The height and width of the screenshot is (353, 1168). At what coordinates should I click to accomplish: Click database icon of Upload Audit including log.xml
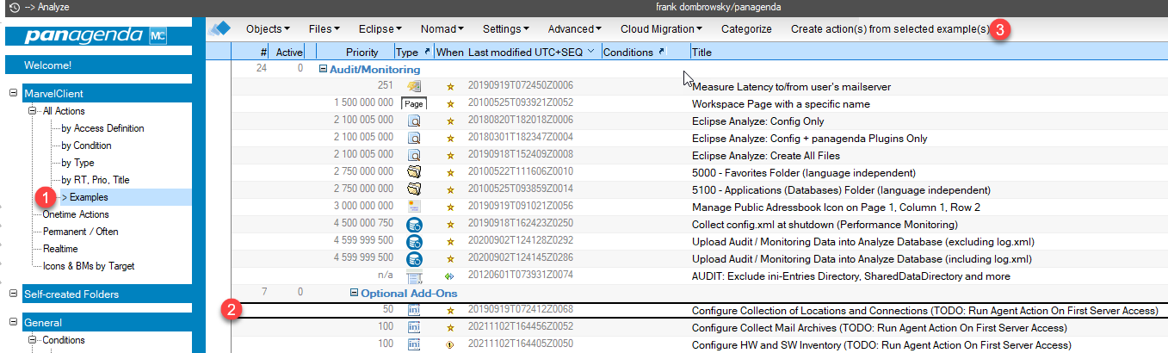coord(414,258)
